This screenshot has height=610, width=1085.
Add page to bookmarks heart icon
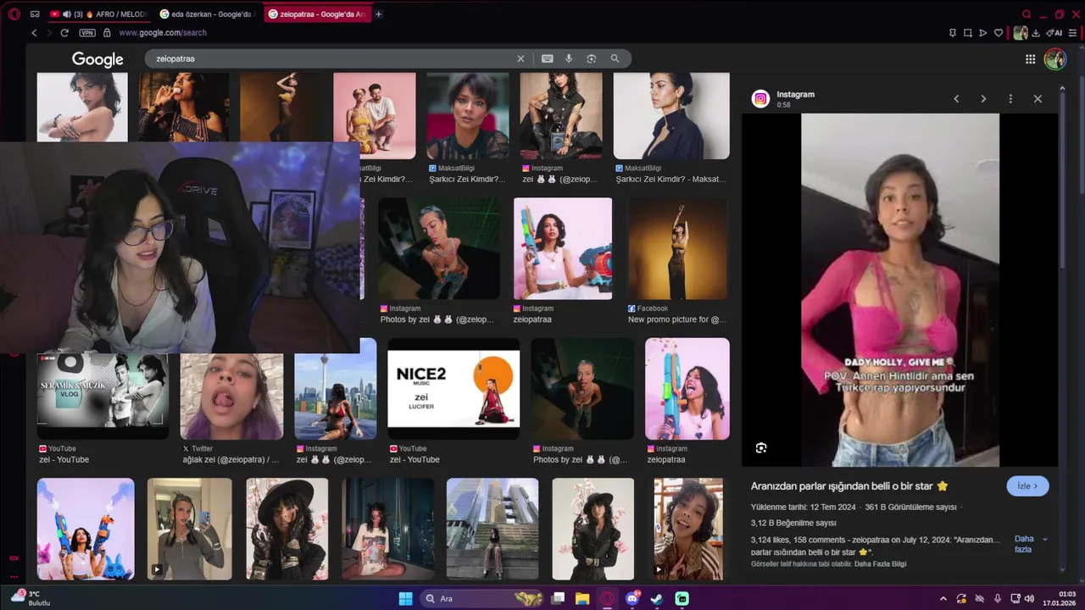[999, 33]
